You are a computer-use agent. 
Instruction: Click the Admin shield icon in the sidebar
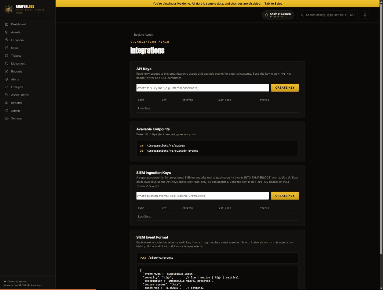(x=7, y=111)
